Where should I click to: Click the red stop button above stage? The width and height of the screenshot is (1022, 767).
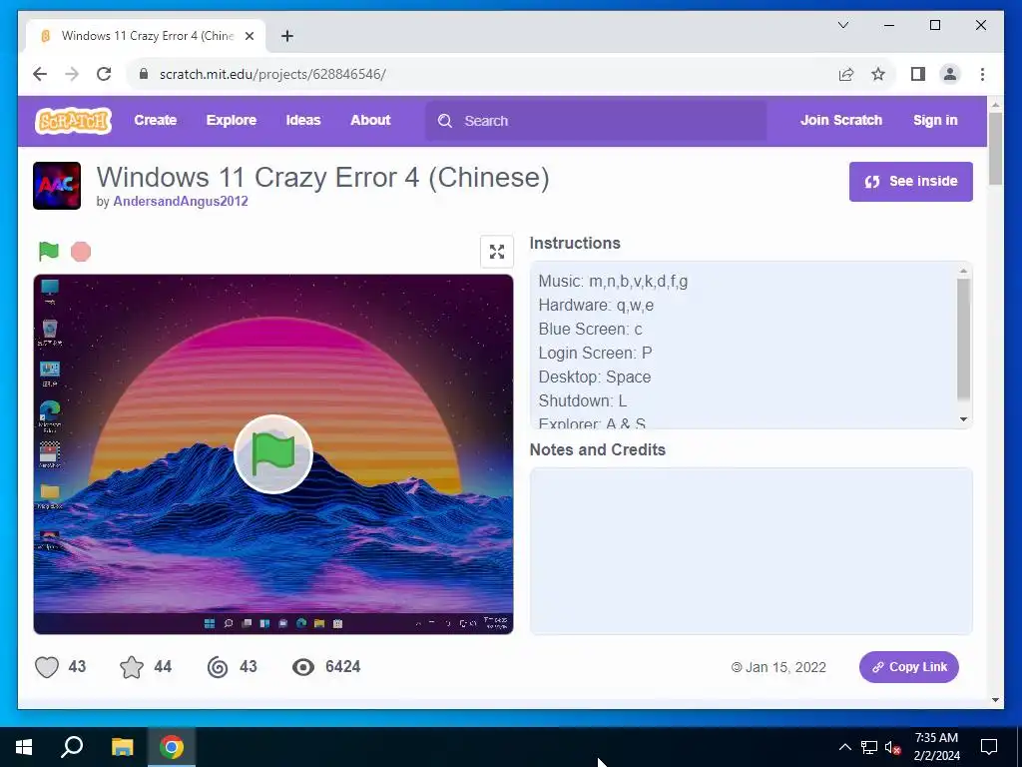(x=81, y=251)
